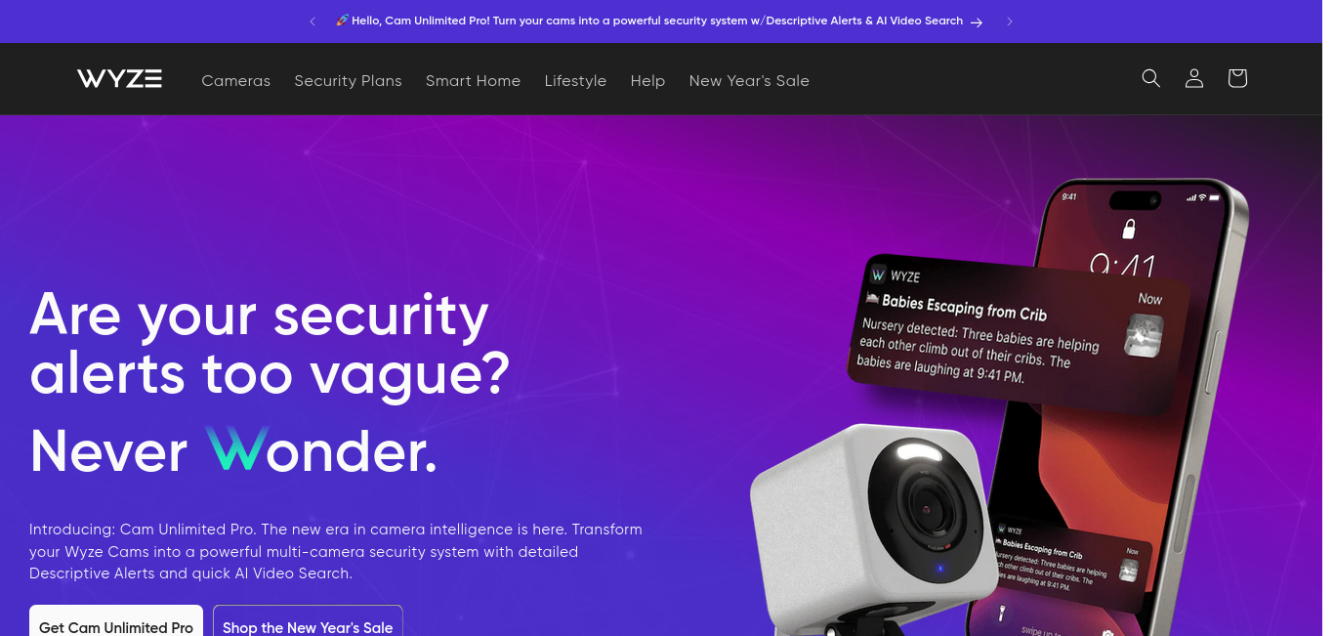This screenshot has width=1334, height=636.
Task: Expand the Security Plans menu
Action: click(x=348, y=80)
